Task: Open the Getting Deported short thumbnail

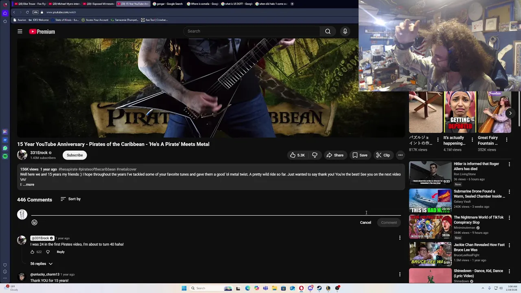Action: (460, 112)
